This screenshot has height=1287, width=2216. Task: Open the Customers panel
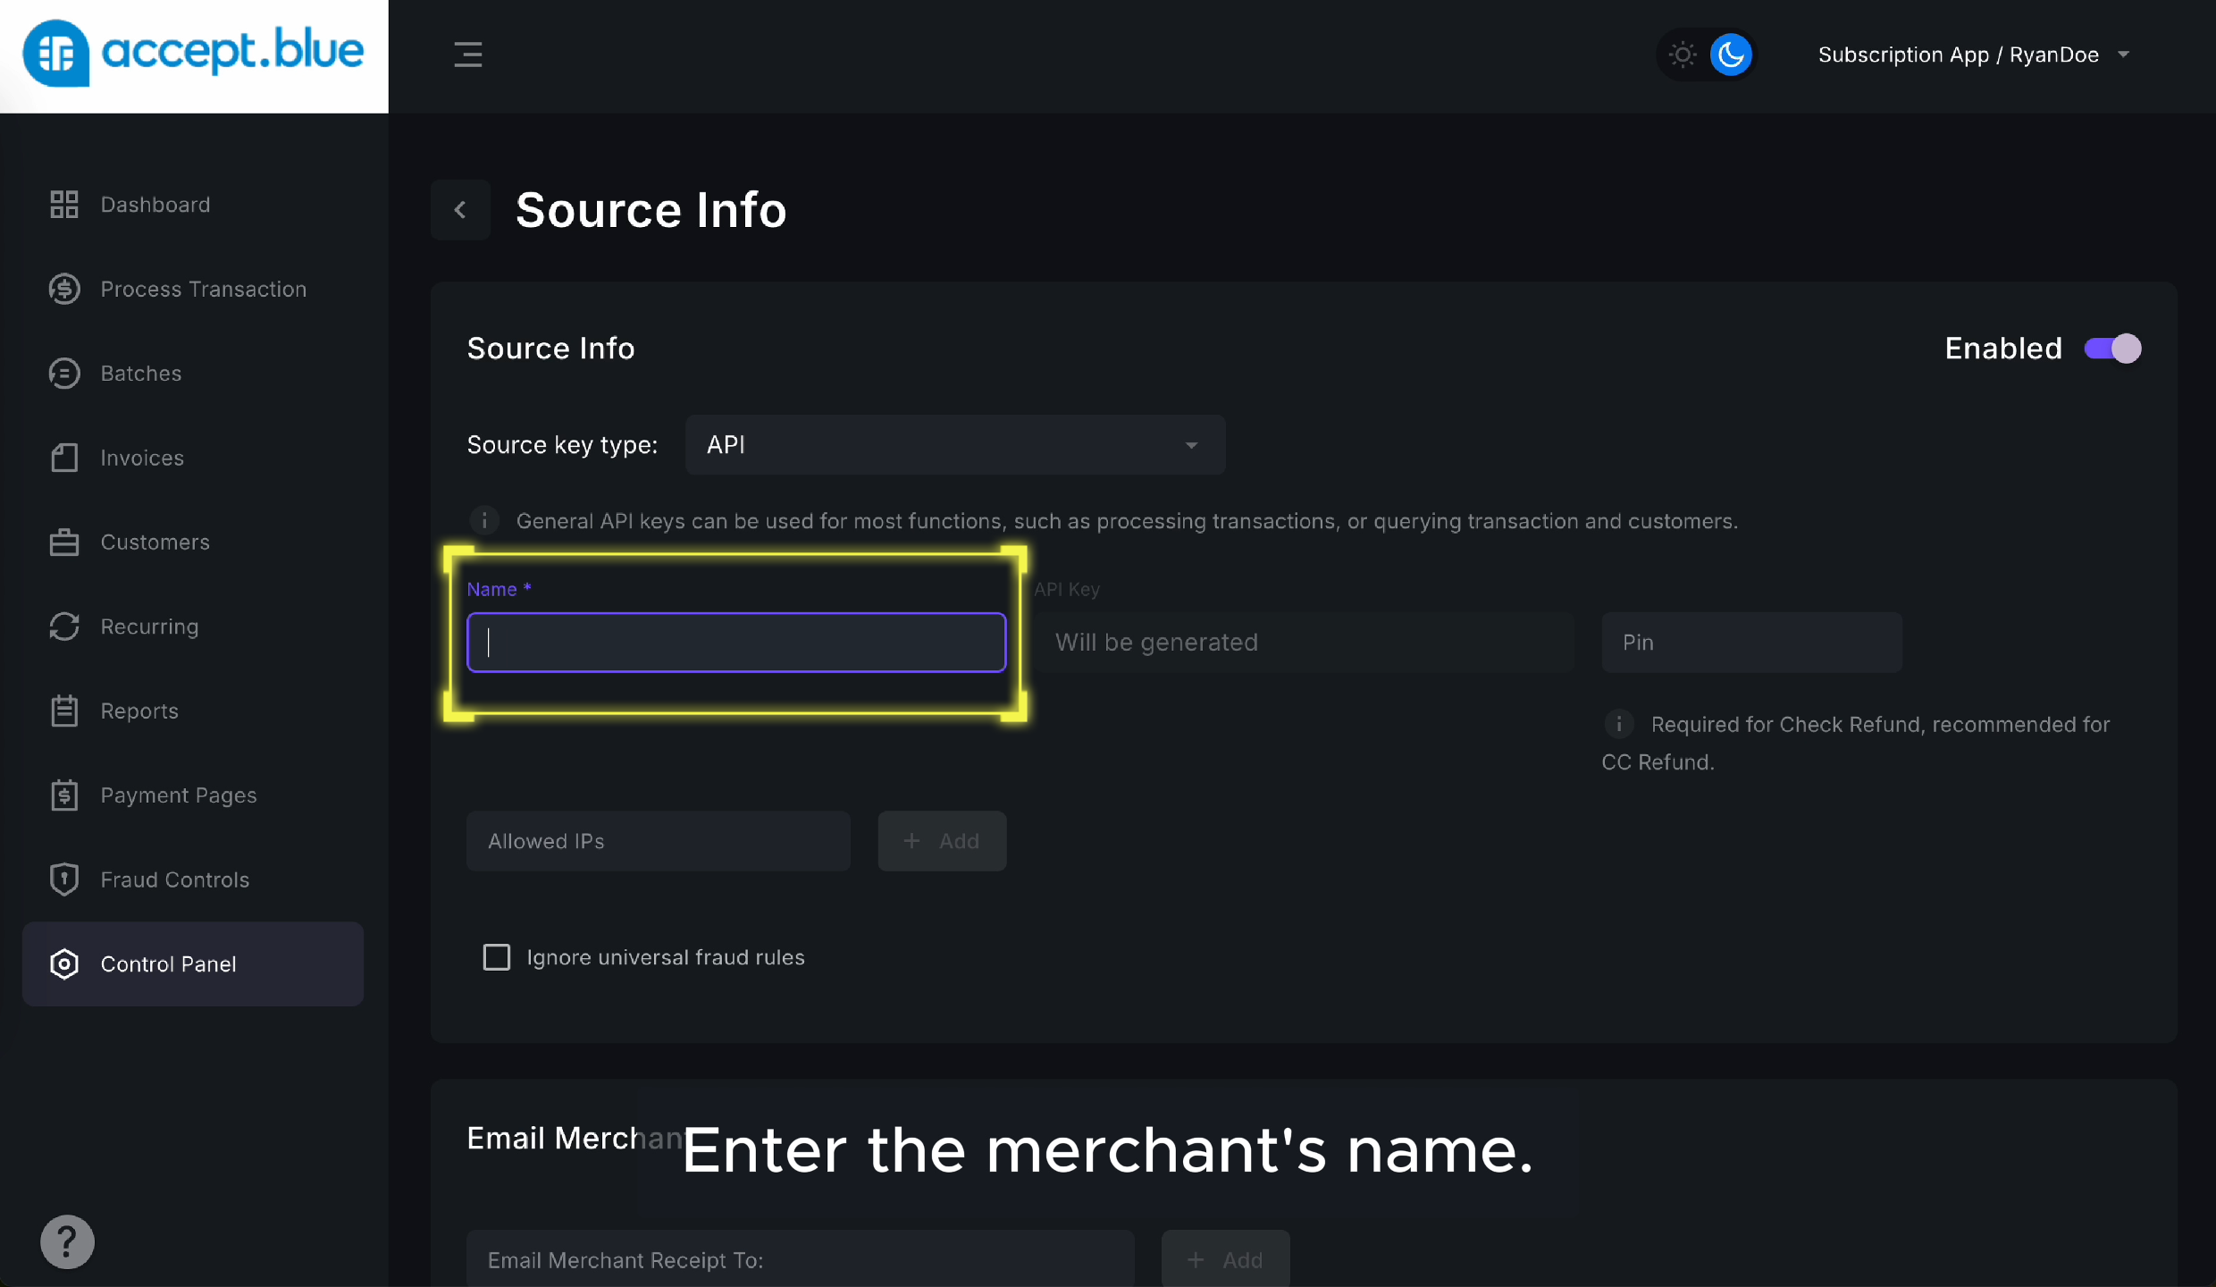coord(155,542)
